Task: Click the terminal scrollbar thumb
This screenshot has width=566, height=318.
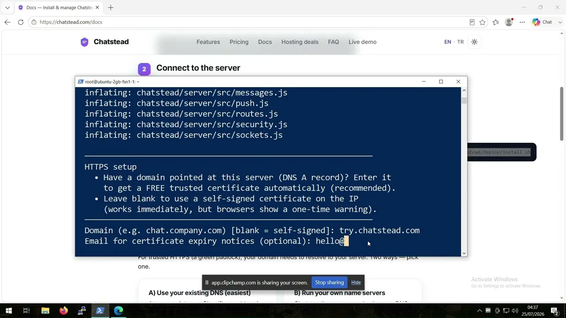Action: point(464,101)
